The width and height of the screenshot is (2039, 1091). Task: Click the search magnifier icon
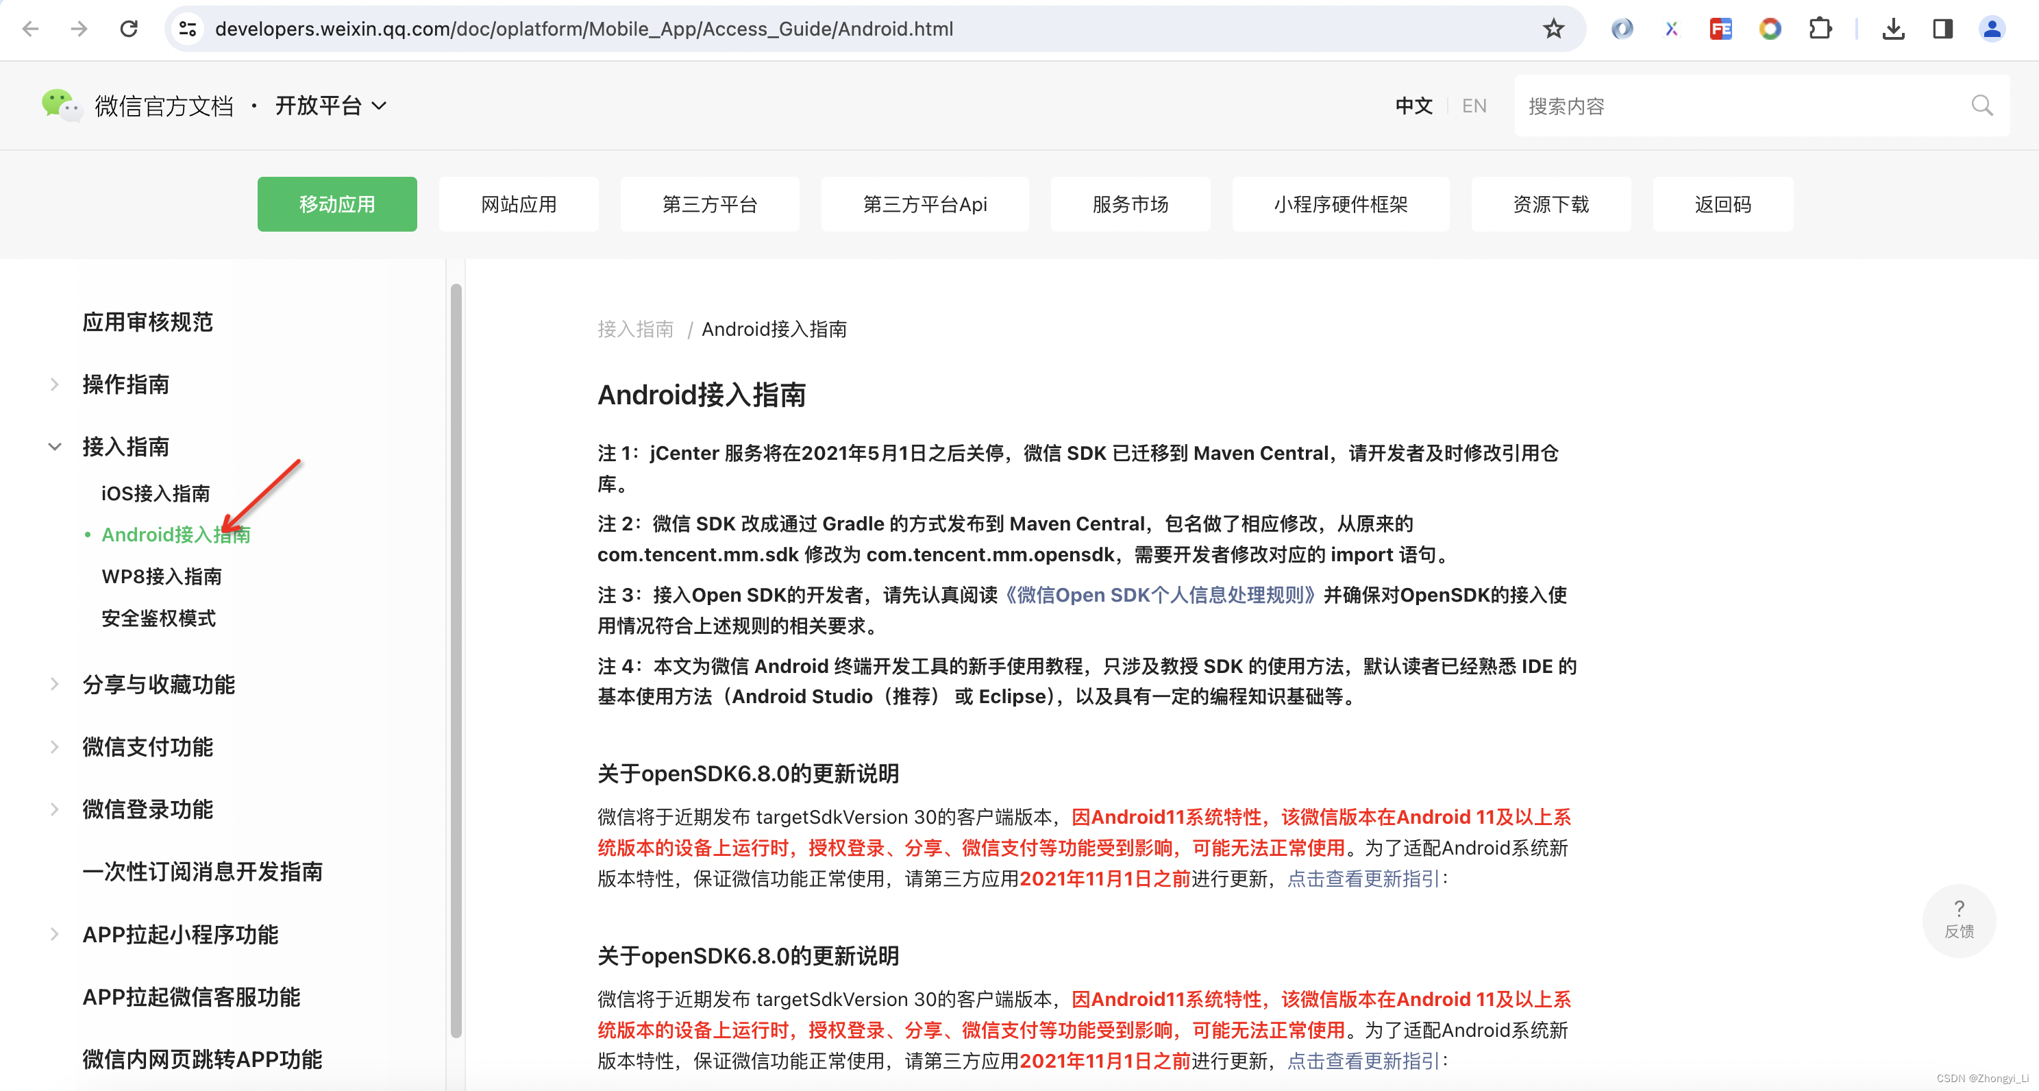pyautogui.click(x=1981, y=106)
